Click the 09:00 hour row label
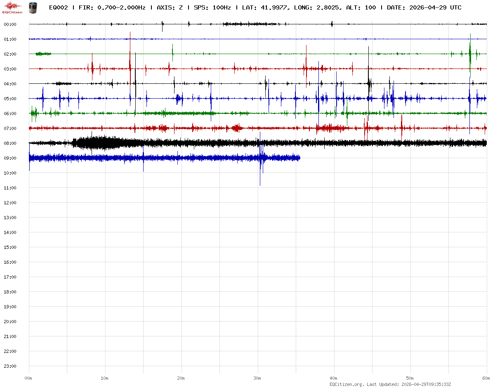 point(10,158)
